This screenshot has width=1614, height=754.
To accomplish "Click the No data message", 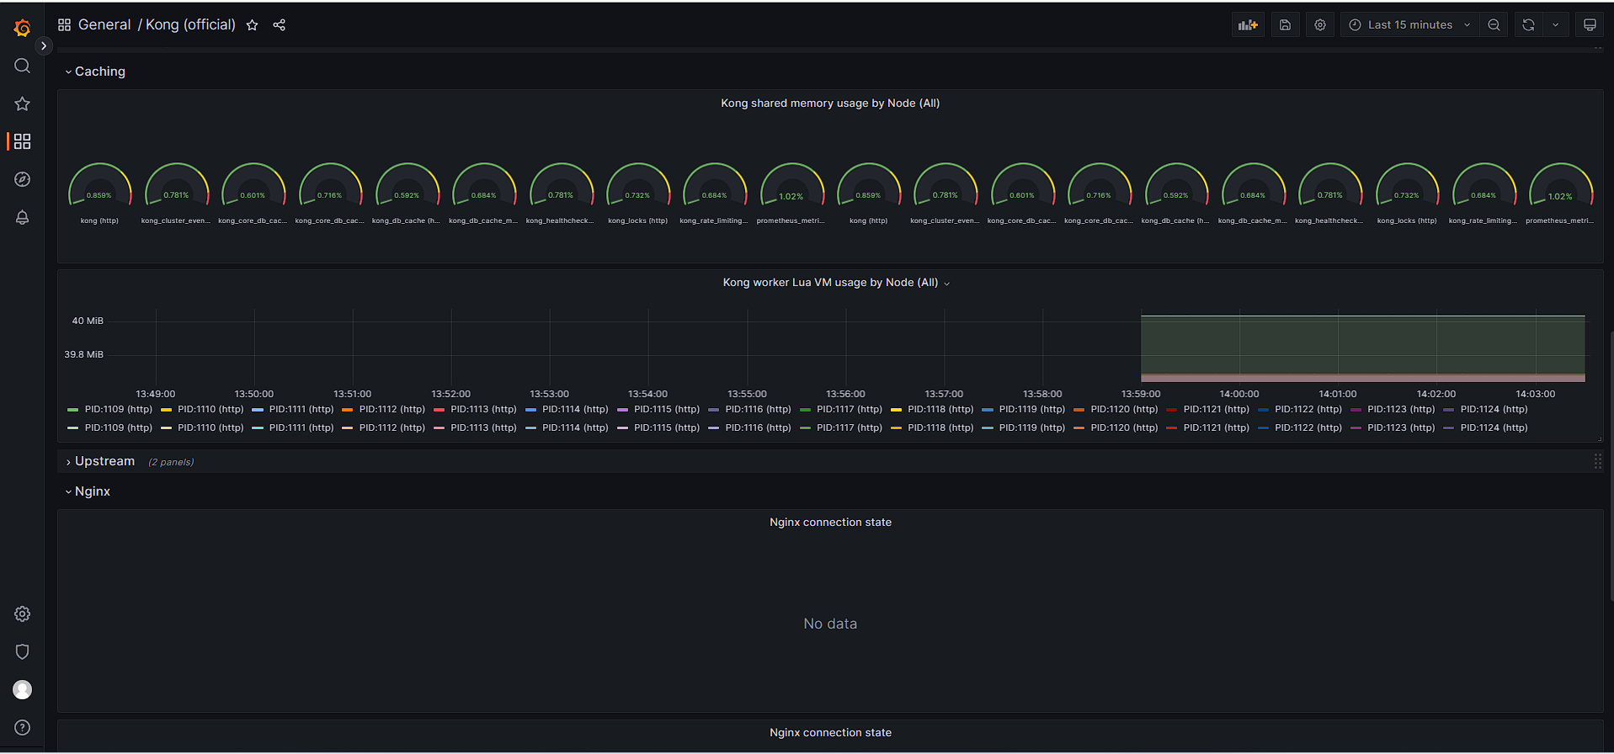I will tap(830, 624).
